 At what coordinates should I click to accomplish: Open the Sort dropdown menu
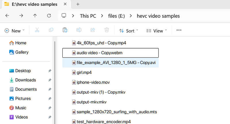129,31
